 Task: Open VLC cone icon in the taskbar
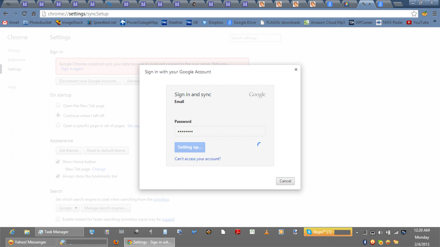pyautogui.click(x=267, y=232)
